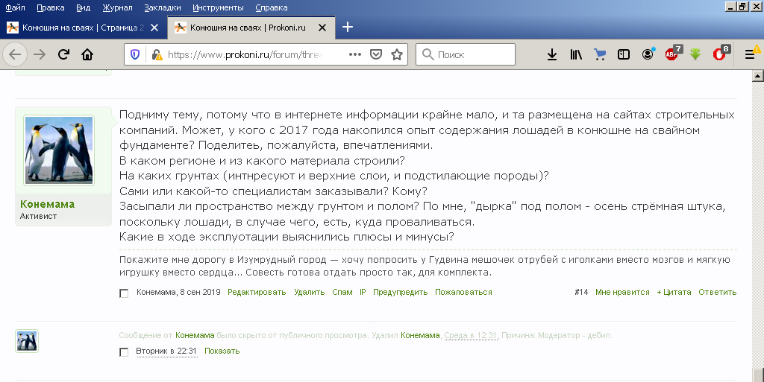
Task: Tick checkbox beside Вторник в 22:31
Action: (124, 351)
